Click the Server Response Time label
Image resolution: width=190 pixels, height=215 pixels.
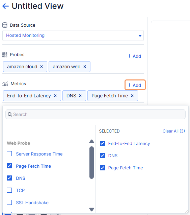pyautogui.click(x=39, y=154)
